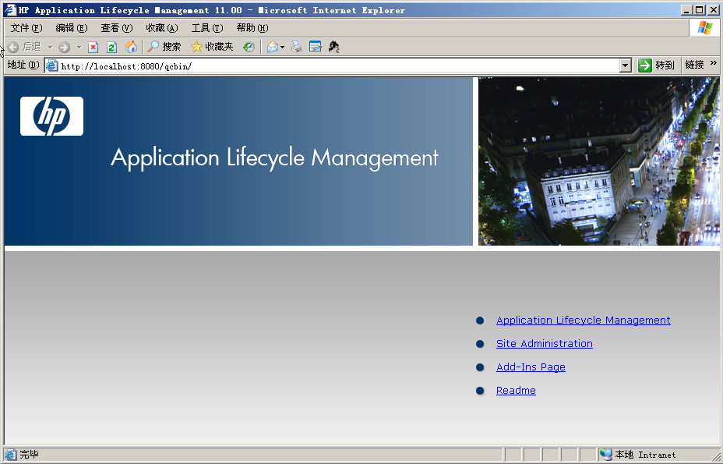Open the History toolbar icon

click(x=249, y=47)
